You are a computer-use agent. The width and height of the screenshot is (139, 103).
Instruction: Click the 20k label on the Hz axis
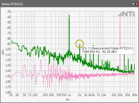click(114, 95)
